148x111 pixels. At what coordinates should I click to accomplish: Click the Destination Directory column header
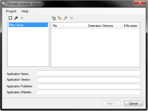coord(104,26)
